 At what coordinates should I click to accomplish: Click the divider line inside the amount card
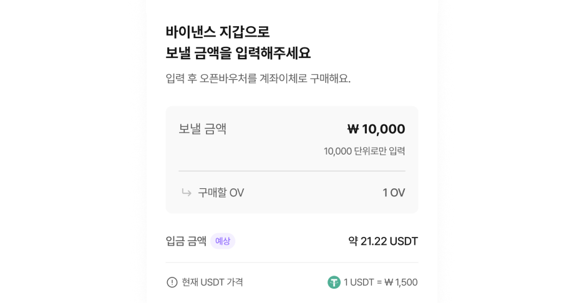point(291,171)
